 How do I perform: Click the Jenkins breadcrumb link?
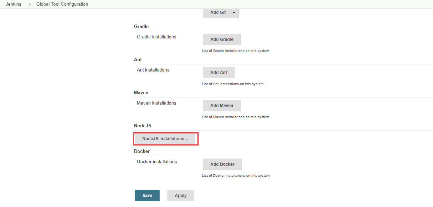pos(14,4)
